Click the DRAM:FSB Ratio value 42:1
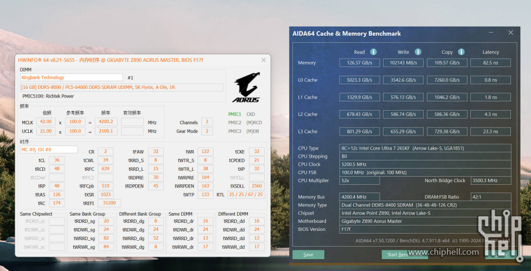 (491, 197)
